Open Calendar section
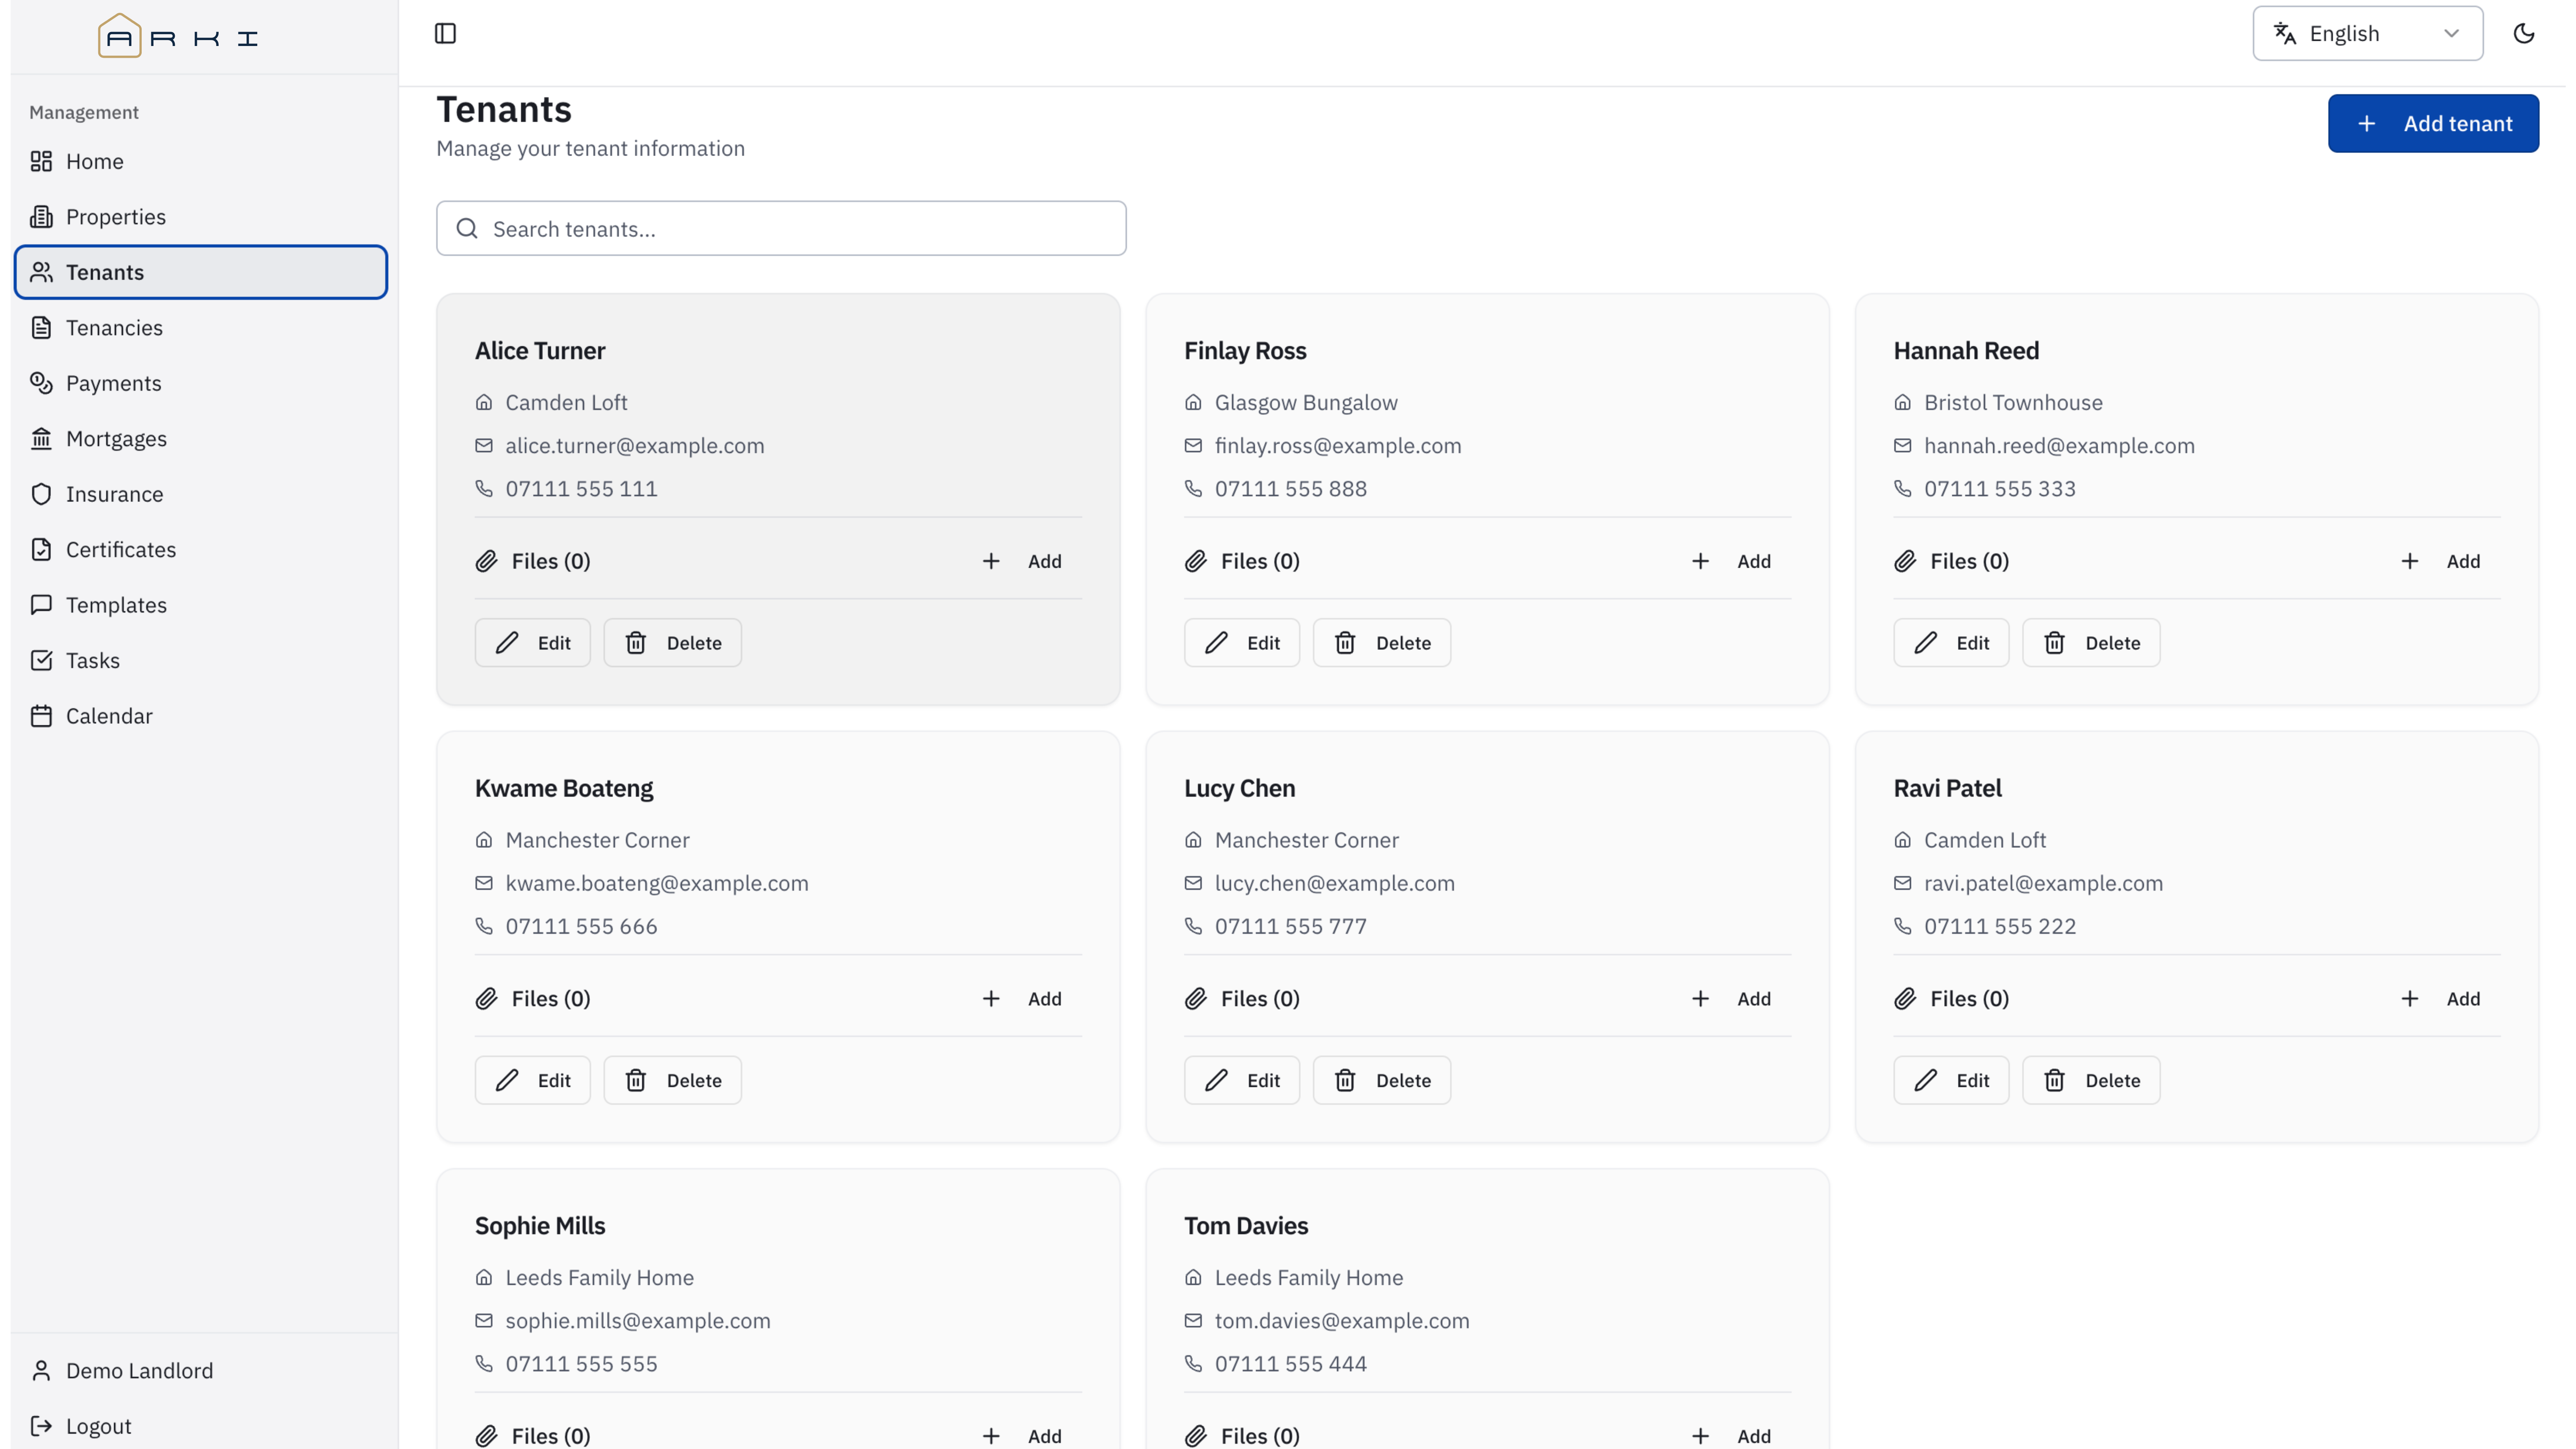 tap(200, 716)
